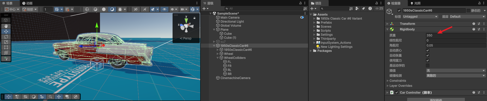Click the compass icon in bottom overlay bar
The image size is (487, 101).
pyautogui.click(x=76, y=97)
